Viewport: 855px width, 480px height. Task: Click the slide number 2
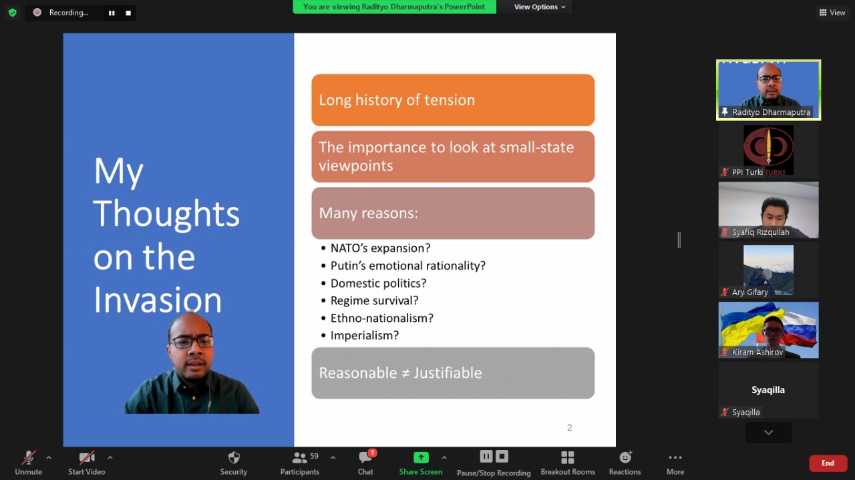[x=569, y=427]
